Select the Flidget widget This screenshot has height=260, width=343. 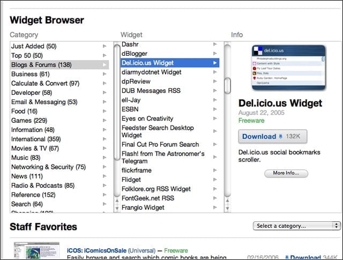click(170, 180)
